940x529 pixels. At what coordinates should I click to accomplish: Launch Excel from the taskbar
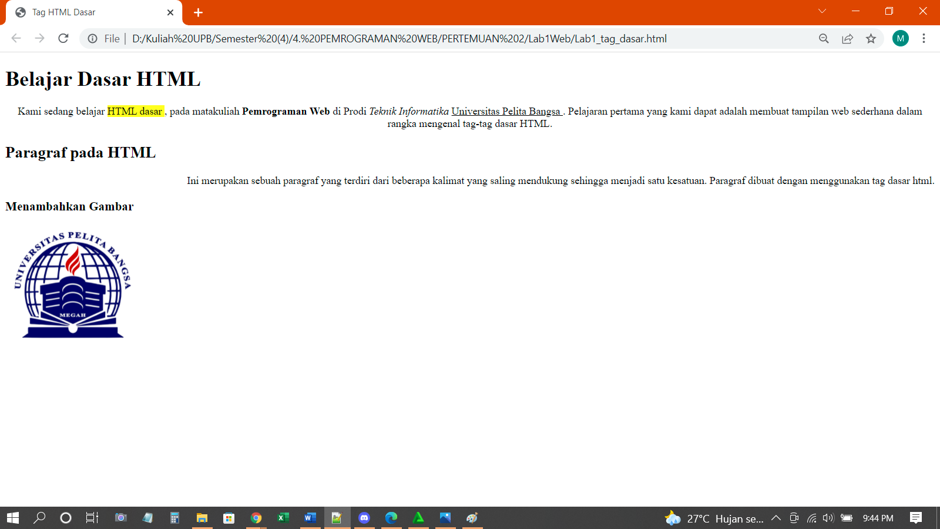point(283,518)
